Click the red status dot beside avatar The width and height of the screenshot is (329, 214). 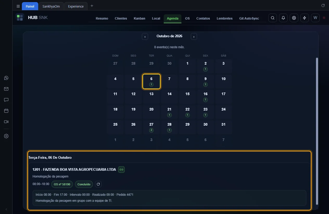[324, 18]
